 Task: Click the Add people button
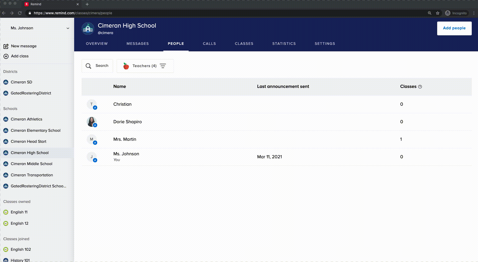[x=454, y=28]
